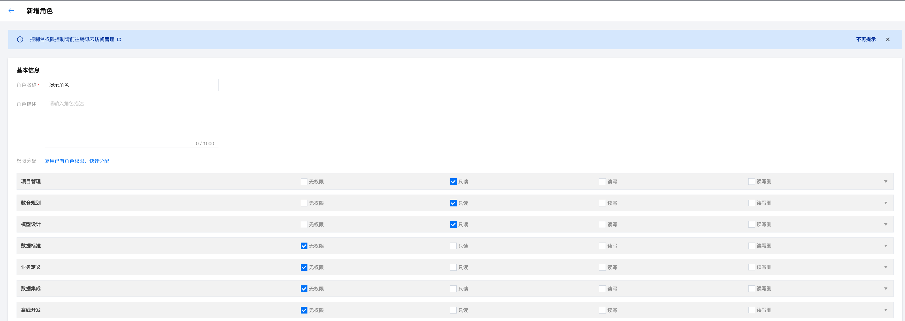
Task: Check 无权限 for 项目管理
Action: point(304,182)
